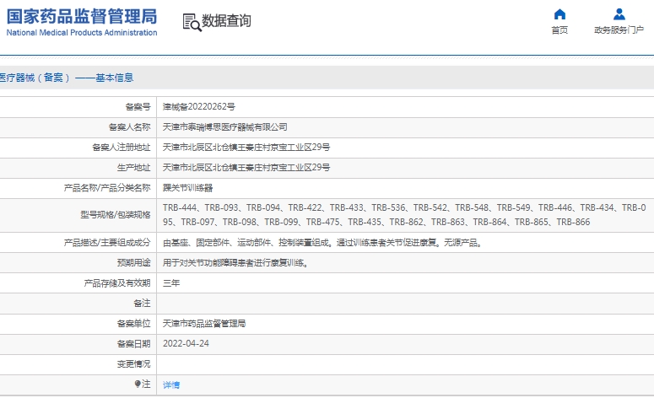Click the 备案号 label

click(138, 107)
